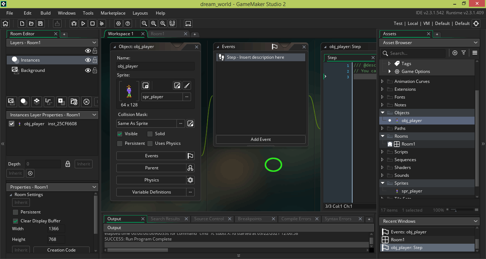This screenshot has width=486, height=259.
Task: Open the Asset Browser dropdown
Action: click(476, 43)
